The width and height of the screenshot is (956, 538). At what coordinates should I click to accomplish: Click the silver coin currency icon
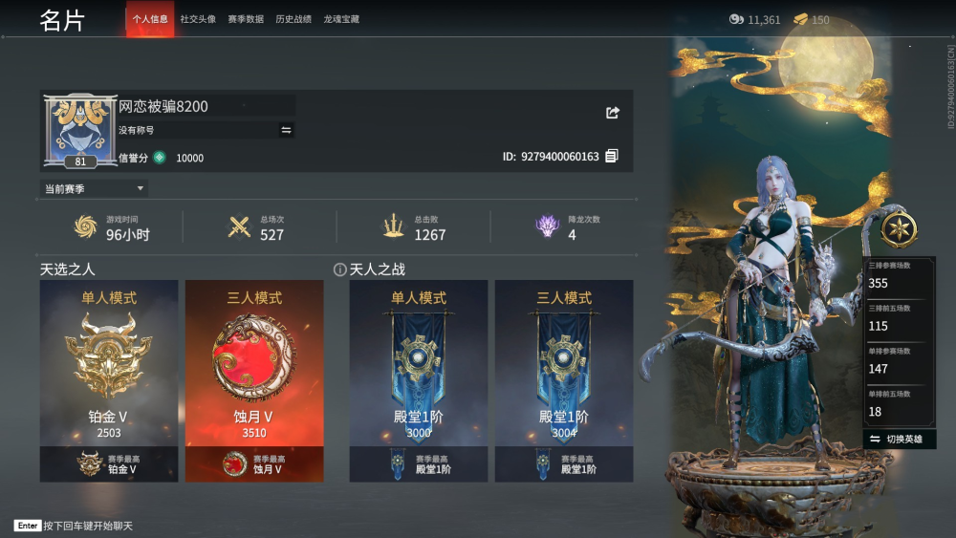736,19
